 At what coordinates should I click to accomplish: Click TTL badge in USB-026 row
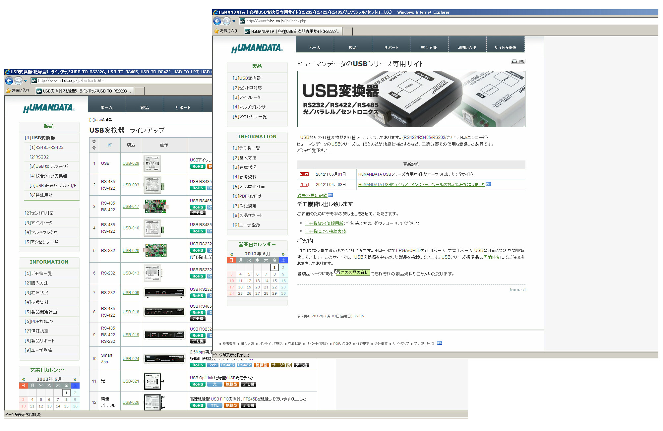(x=214, y=406)
